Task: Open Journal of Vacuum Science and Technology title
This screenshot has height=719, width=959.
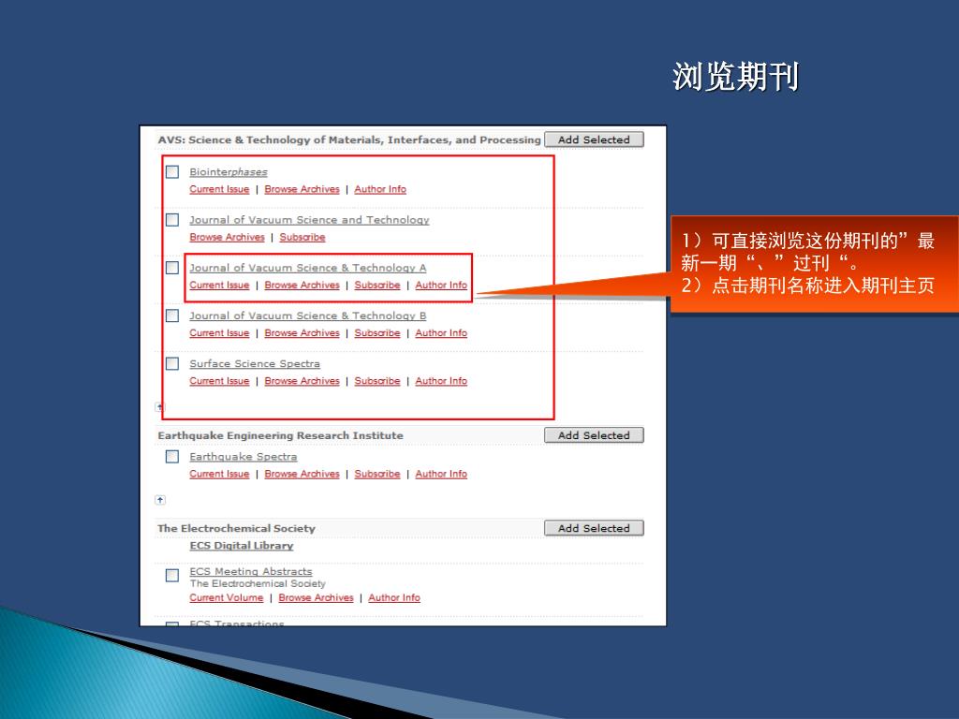Action: pyautogui.click(x=309, y=219)
